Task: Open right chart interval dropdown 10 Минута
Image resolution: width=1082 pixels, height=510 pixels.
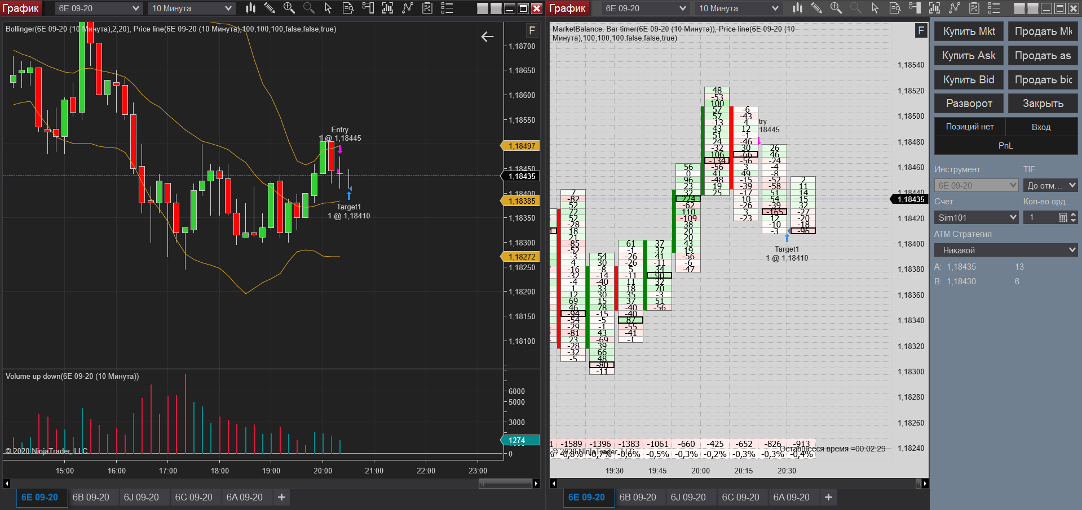Action: pos(739,8)
